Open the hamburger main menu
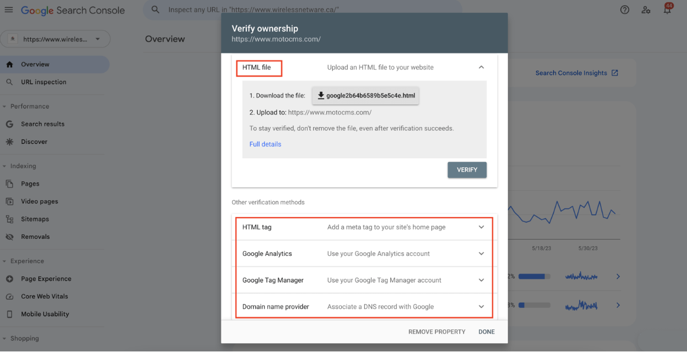Screen dimensions: 687x352 (x=9, y=10)
